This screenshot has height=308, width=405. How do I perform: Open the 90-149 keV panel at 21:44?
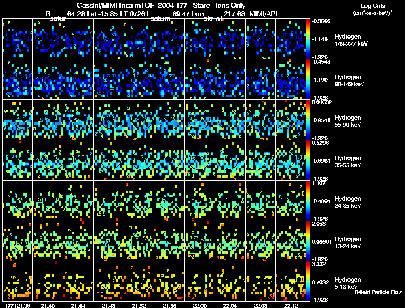78,79
